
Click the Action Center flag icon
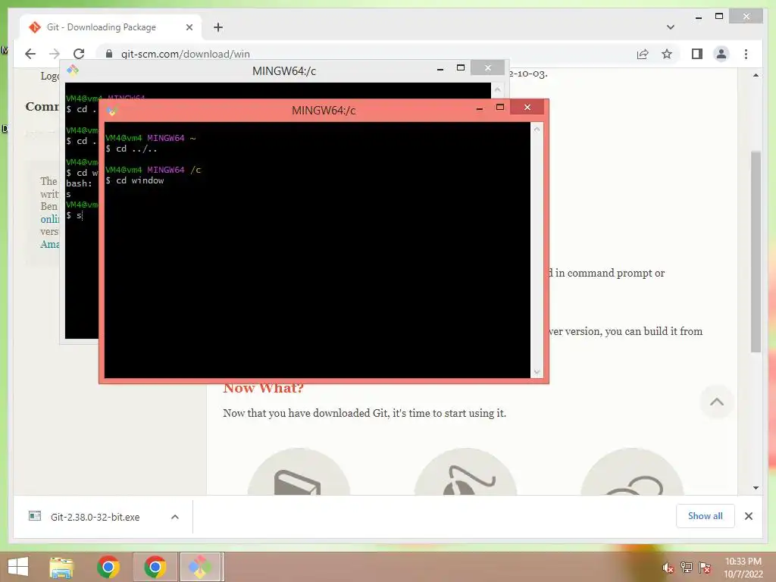pyautogui.click(x=705, y=568)
